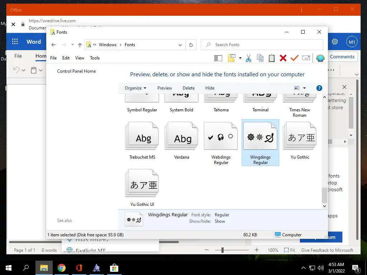Open the view options dropdown arrow
367x275 pixels.
click(x=305, y=88)
